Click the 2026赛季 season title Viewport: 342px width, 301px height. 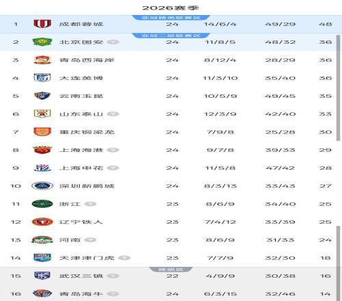coord(171,8)
